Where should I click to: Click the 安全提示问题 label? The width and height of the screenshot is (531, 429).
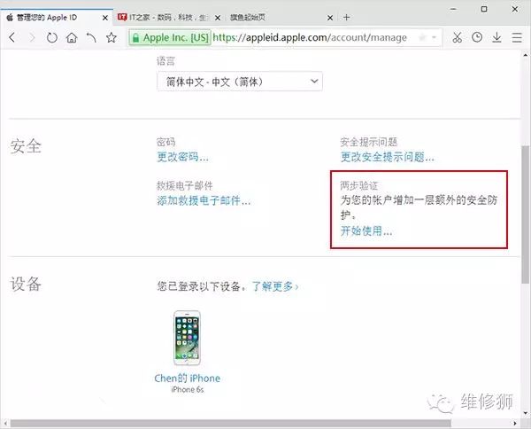coord(368,142)
